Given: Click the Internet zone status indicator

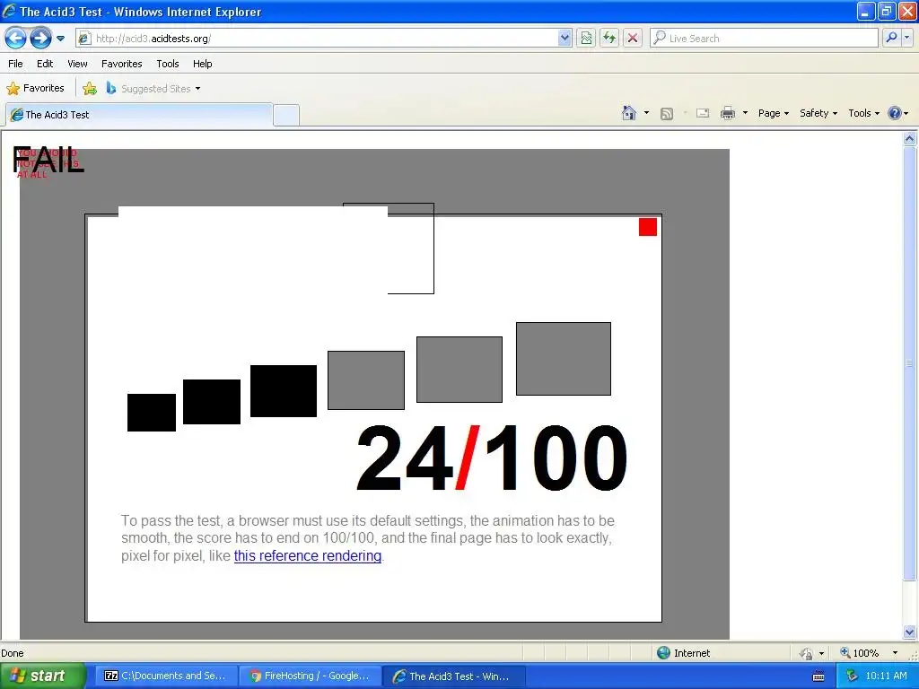Looking at the screenshot, I should [683, 653].
